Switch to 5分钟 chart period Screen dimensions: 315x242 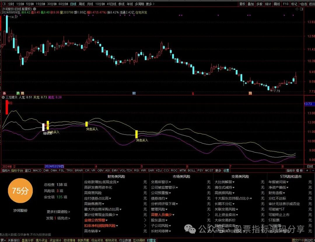(x=30, y=4)
